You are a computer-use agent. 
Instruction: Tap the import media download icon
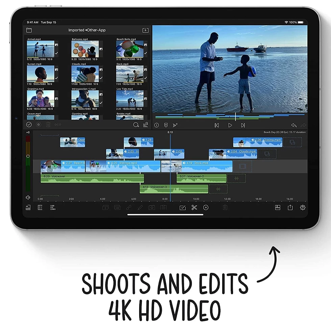(146, 30)
